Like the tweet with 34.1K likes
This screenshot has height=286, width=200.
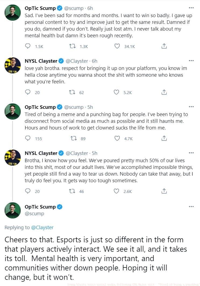pos(117,46)
